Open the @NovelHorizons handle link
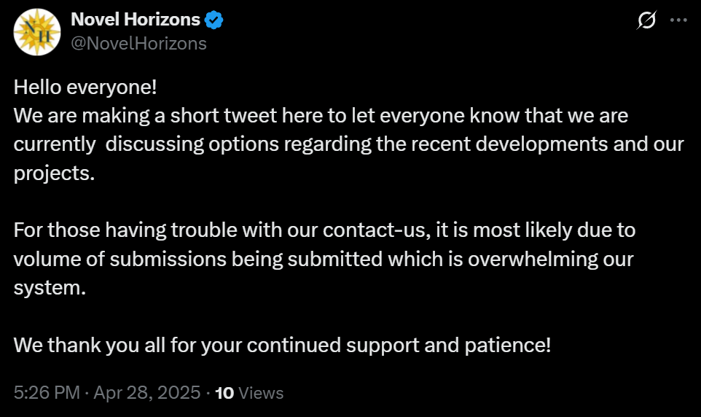701x417 pixels. tap(138, 44)
